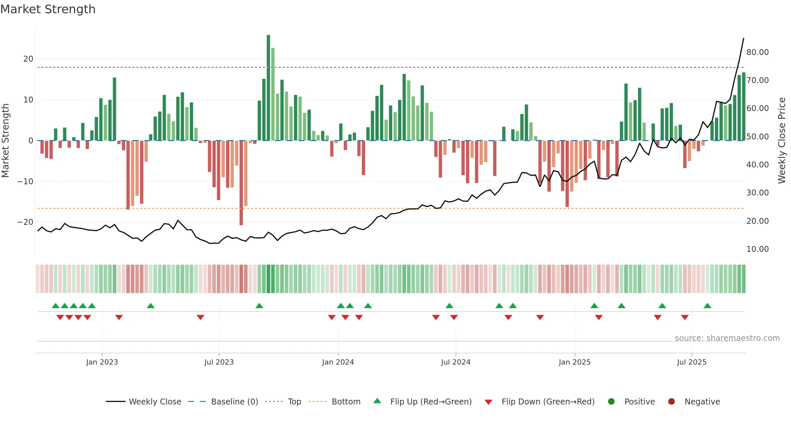Click the purple dotted Top line sample
Image resolution: width=791 pixels, height=445 pixels.
[274, 401]
